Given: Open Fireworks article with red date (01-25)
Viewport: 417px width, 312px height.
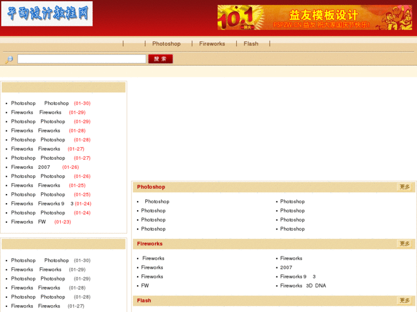Looking at the screenshot, I should (36, 185).
